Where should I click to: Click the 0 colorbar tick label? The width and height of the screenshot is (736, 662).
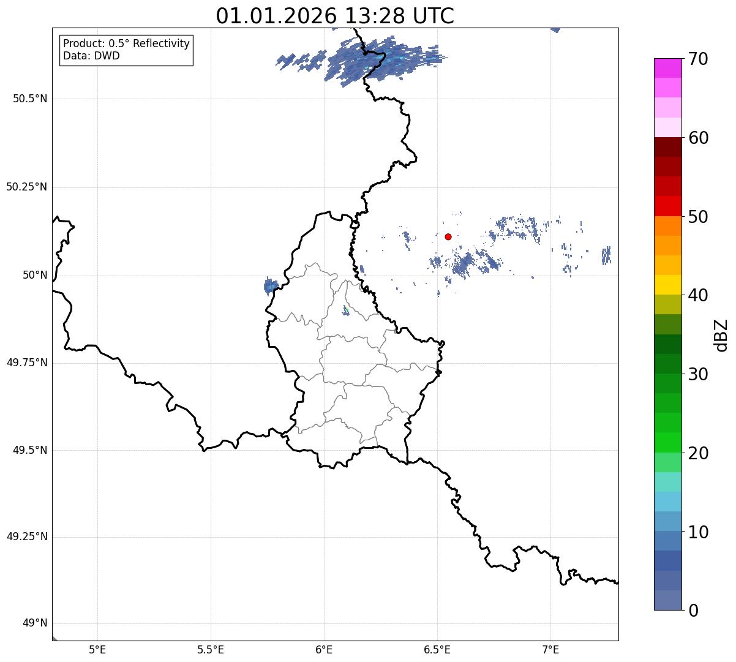(693, 611)
